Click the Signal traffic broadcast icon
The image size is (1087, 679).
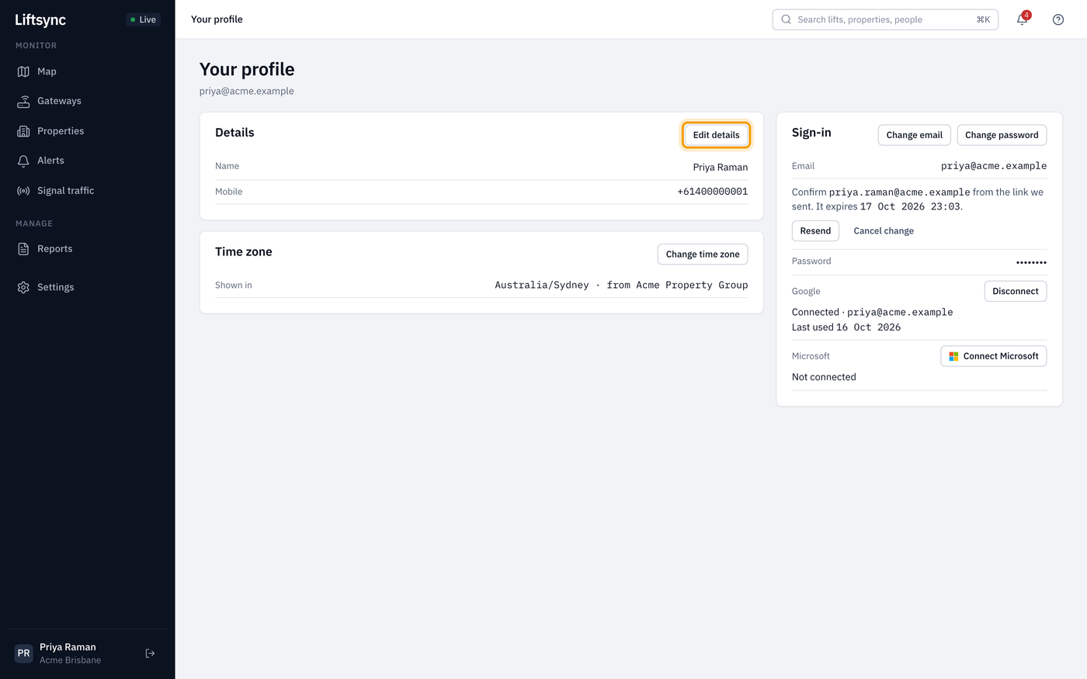[23, 191]
